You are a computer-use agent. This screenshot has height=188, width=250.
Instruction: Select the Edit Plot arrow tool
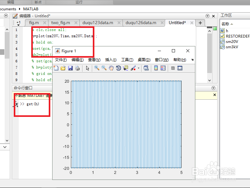coord(87,68)
